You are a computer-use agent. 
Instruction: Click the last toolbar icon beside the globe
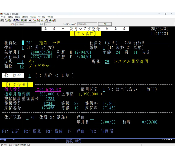(54, 20)
